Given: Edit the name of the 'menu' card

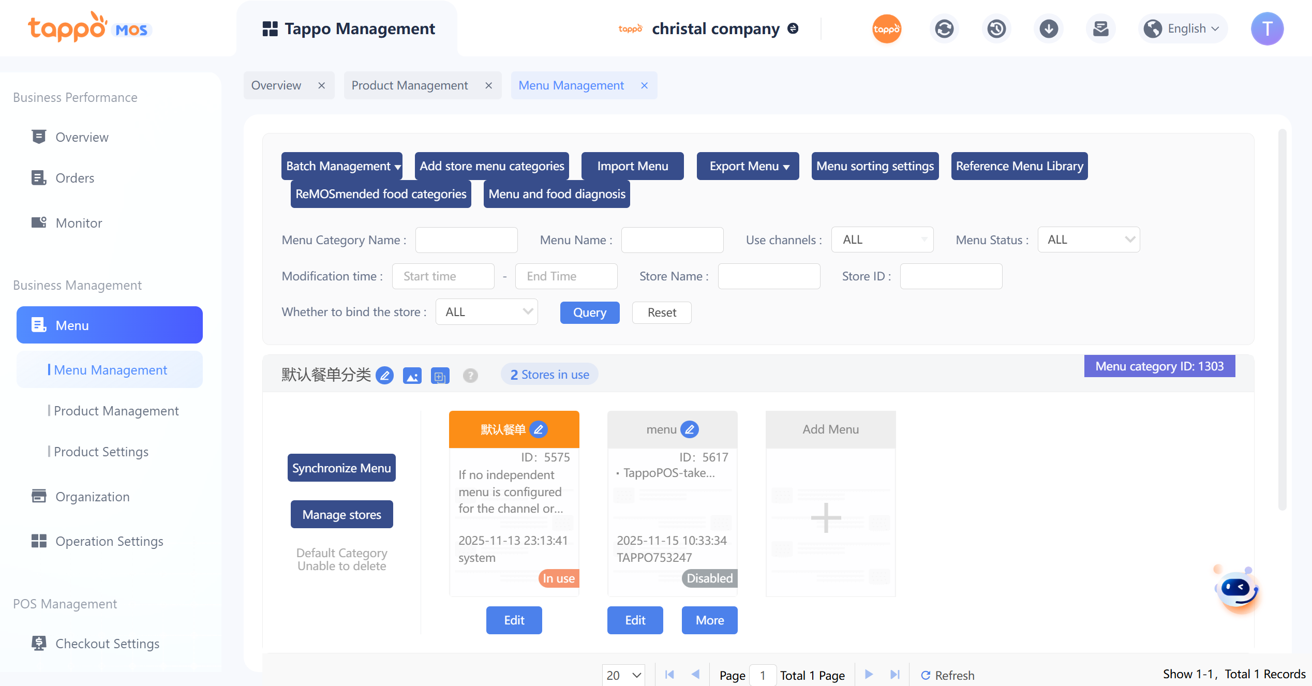Looking at the screenshot, I should (690, 429).
